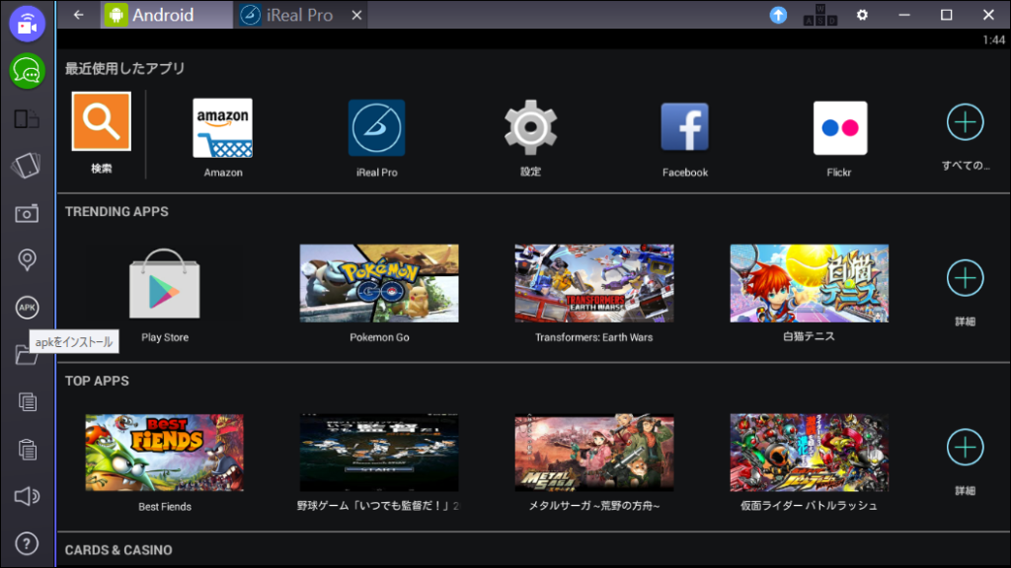Open the help question mark icon
1011x568 pixels.
[x=27, y=543]
